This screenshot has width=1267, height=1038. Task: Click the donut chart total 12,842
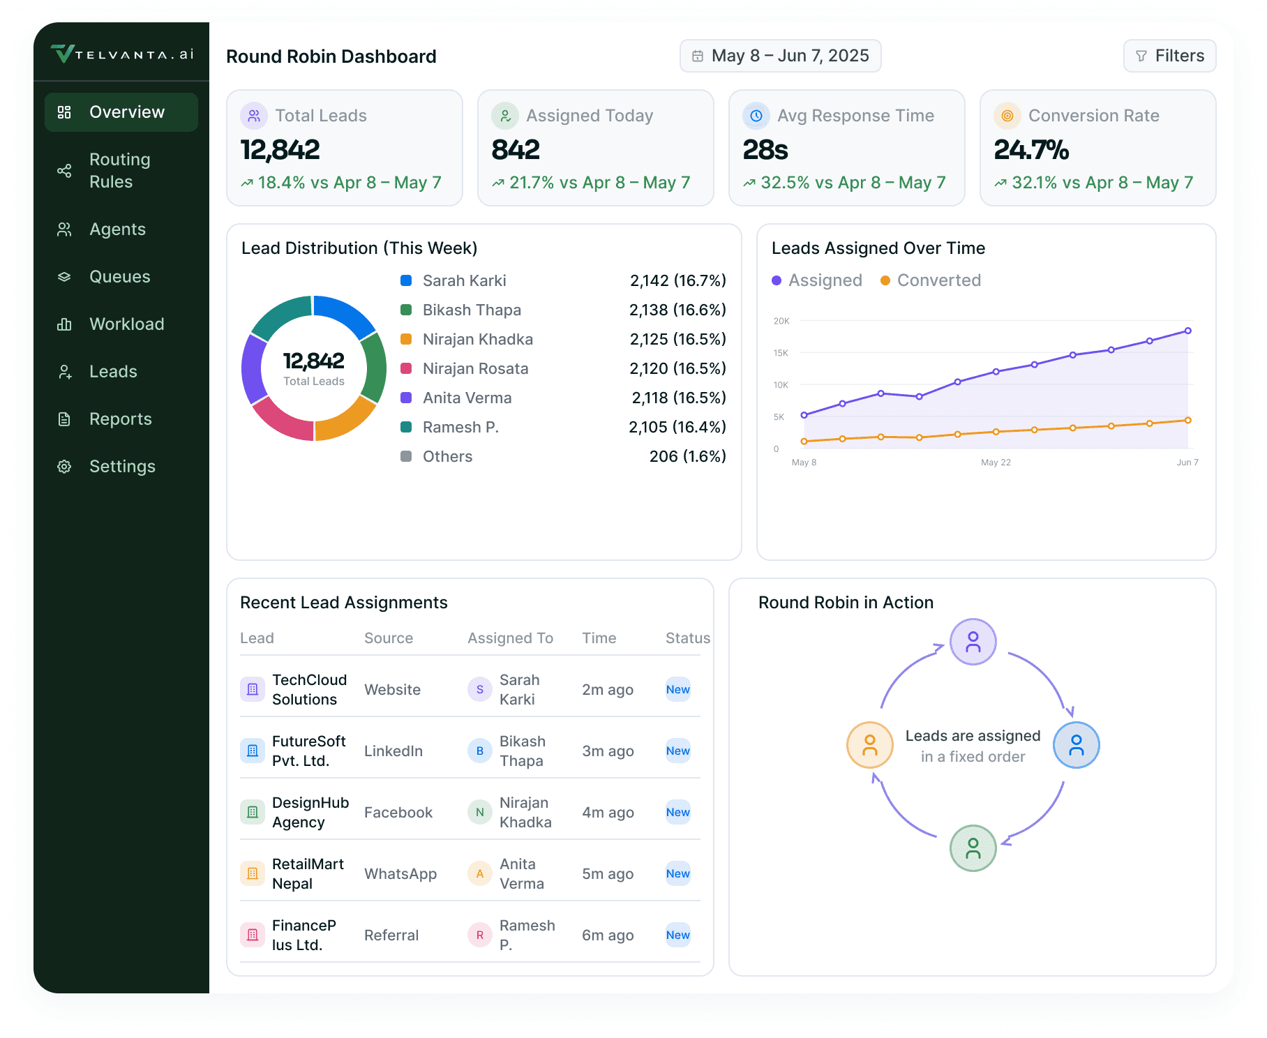click(314, 361)
